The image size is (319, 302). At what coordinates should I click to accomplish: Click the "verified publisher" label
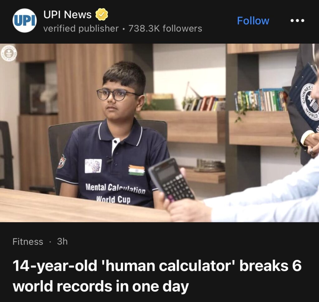point(81,28)
